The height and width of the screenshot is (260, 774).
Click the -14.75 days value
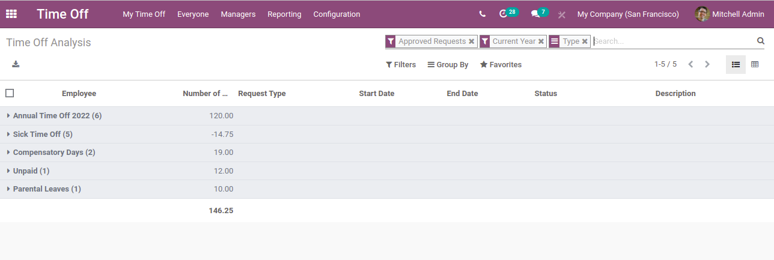222,135
